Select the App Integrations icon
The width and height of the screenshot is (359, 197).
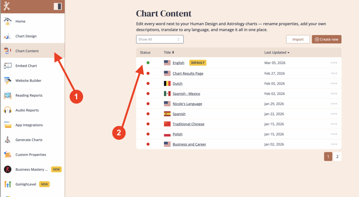pyautogui.click(x=8, y=125)
